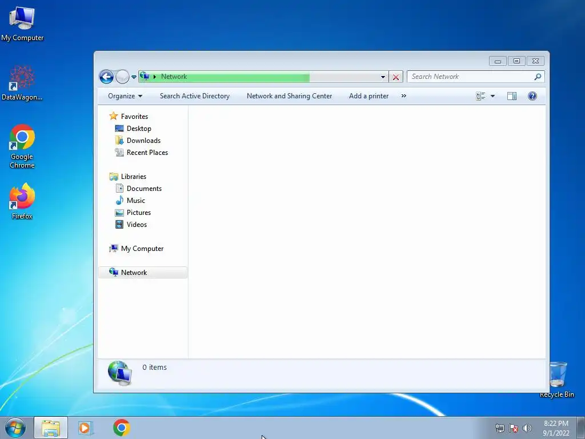585x439 pixels.
Task: Toggle the preview pane icon
Action: point(512,96)
